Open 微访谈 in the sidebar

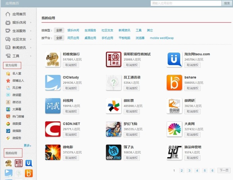(x=14, y=102)
